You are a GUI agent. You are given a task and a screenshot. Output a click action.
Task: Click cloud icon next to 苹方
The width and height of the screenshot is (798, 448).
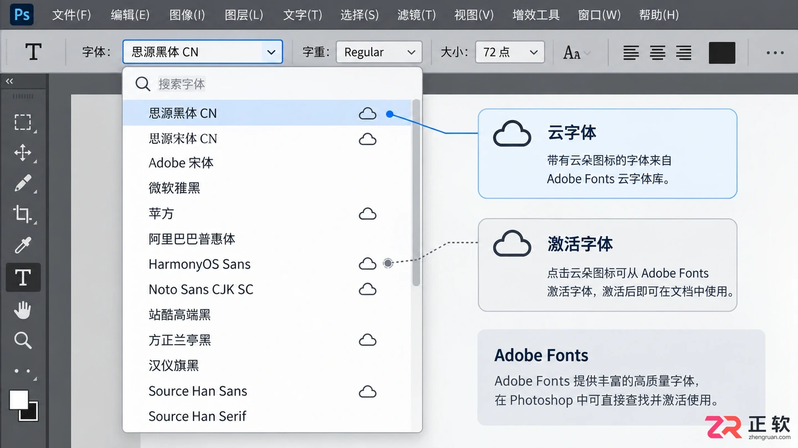tap(367, 213)
